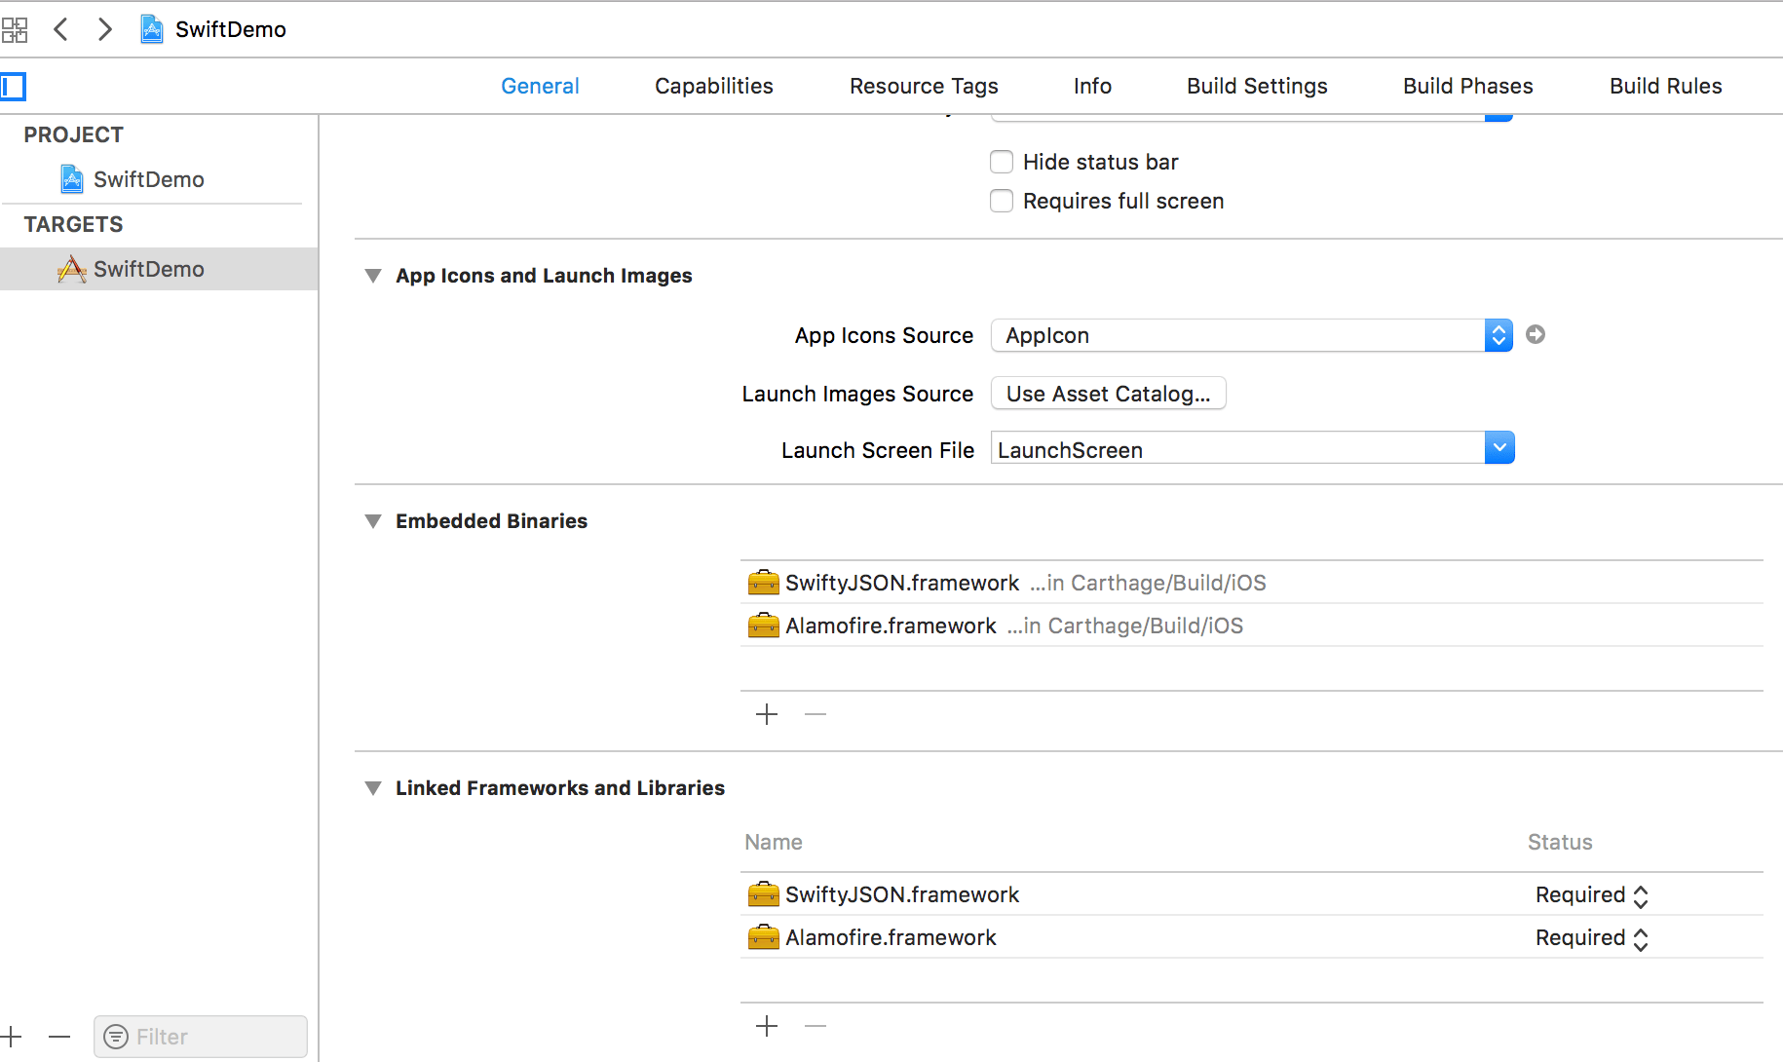
Task: Open AppIcon asset via arrow button
Action: (1536, 335)
